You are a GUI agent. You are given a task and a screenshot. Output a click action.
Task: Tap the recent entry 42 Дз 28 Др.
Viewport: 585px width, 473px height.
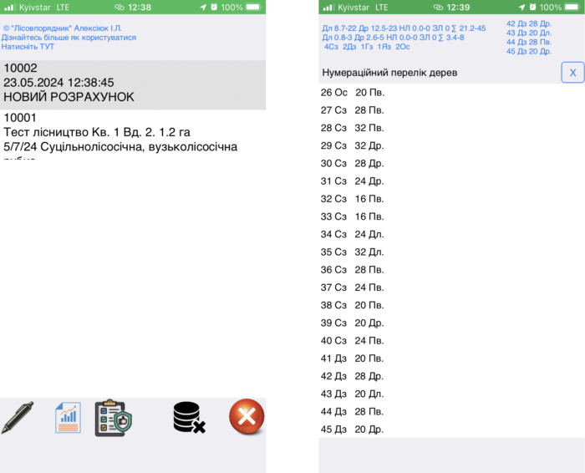click(x=528, y=23)
